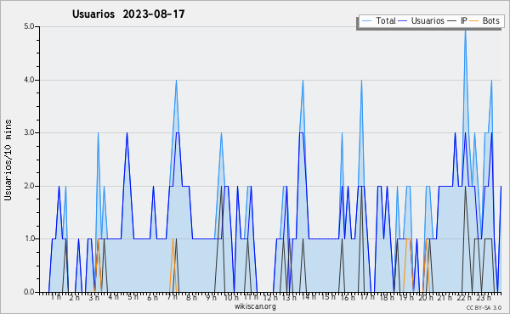Click the 8 h x-axis label

(x=191, y=298)
